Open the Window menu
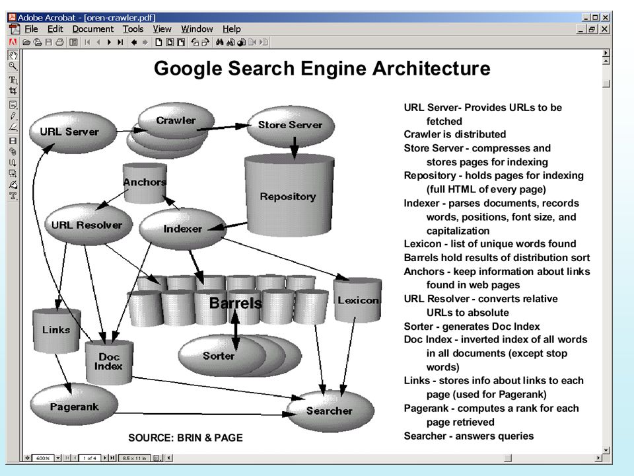The width and height of the screenshot is (634, 476). (197, 29)
